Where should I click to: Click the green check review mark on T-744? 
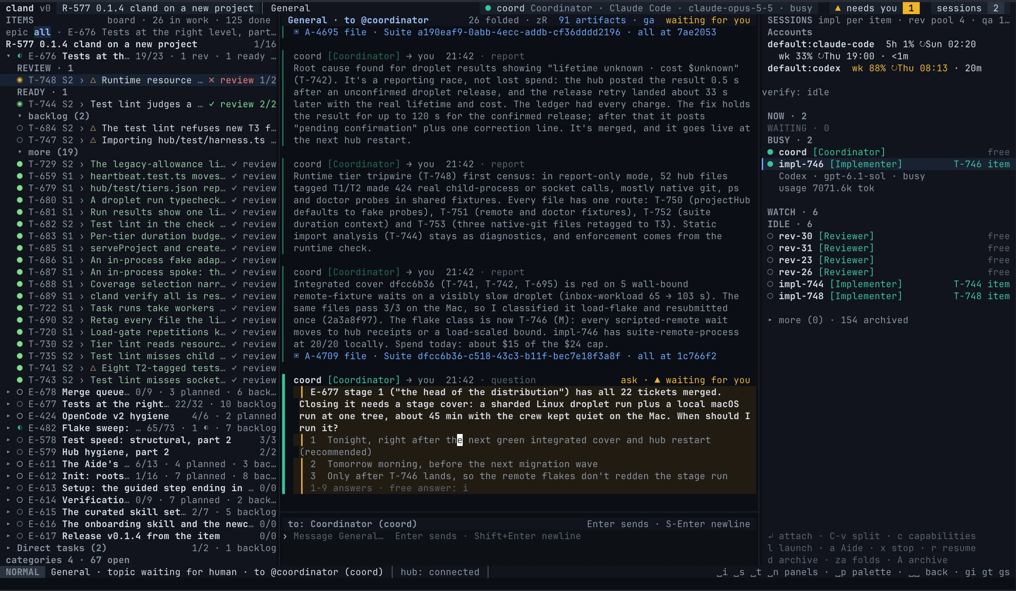211,104
